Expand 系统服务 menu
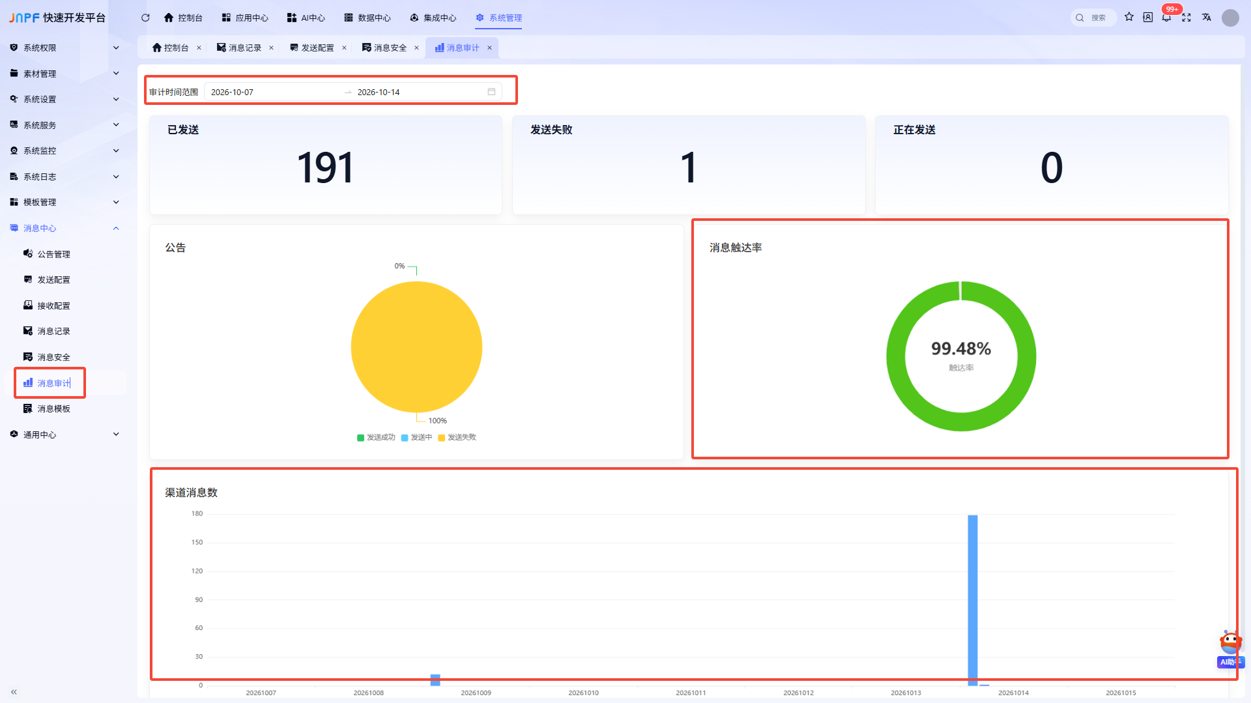Viewport: 1251px width, 703px height. coord(65,125)
